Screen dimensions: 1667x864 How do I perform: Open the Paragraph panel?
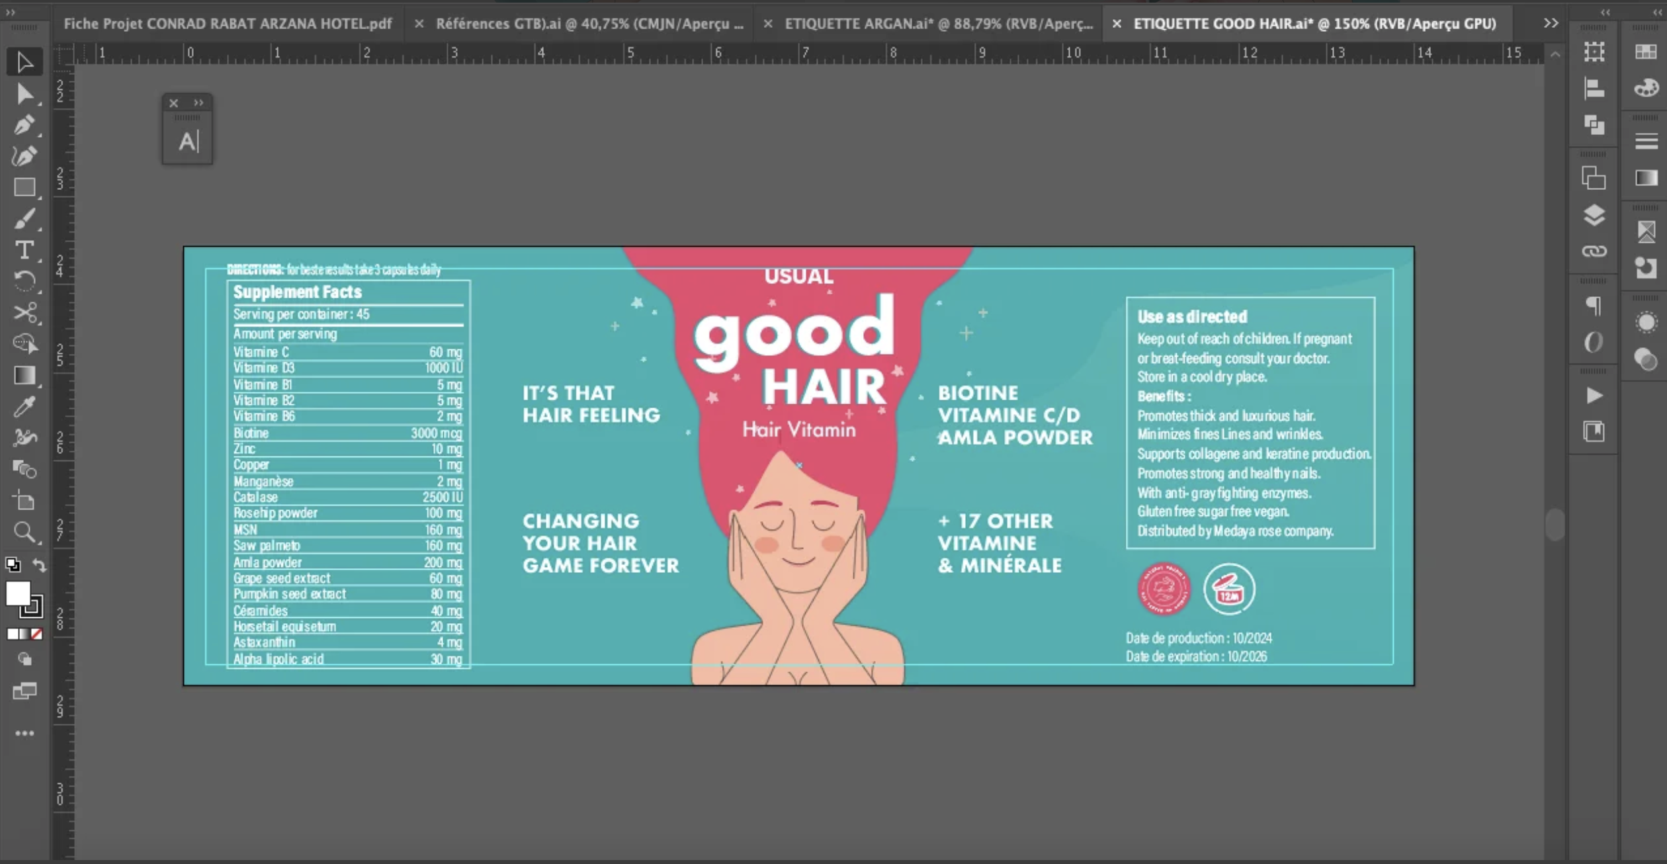pyautogui.click(x=1594, y=306)
